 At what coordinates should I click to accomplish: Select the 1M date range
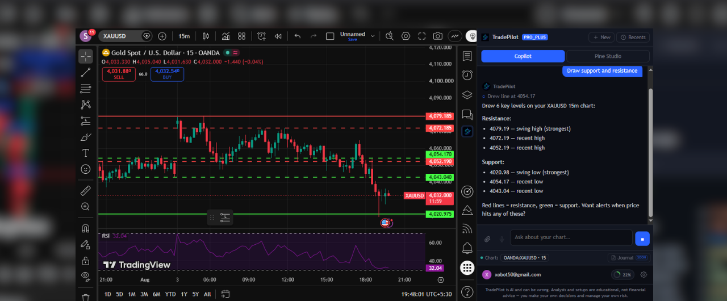point(132,294)
